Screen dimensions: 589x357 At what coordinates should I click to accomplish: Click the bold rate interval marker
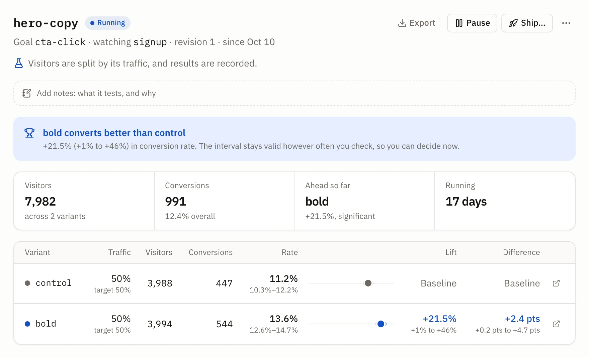pyautogui.click(x=381, y=324)
